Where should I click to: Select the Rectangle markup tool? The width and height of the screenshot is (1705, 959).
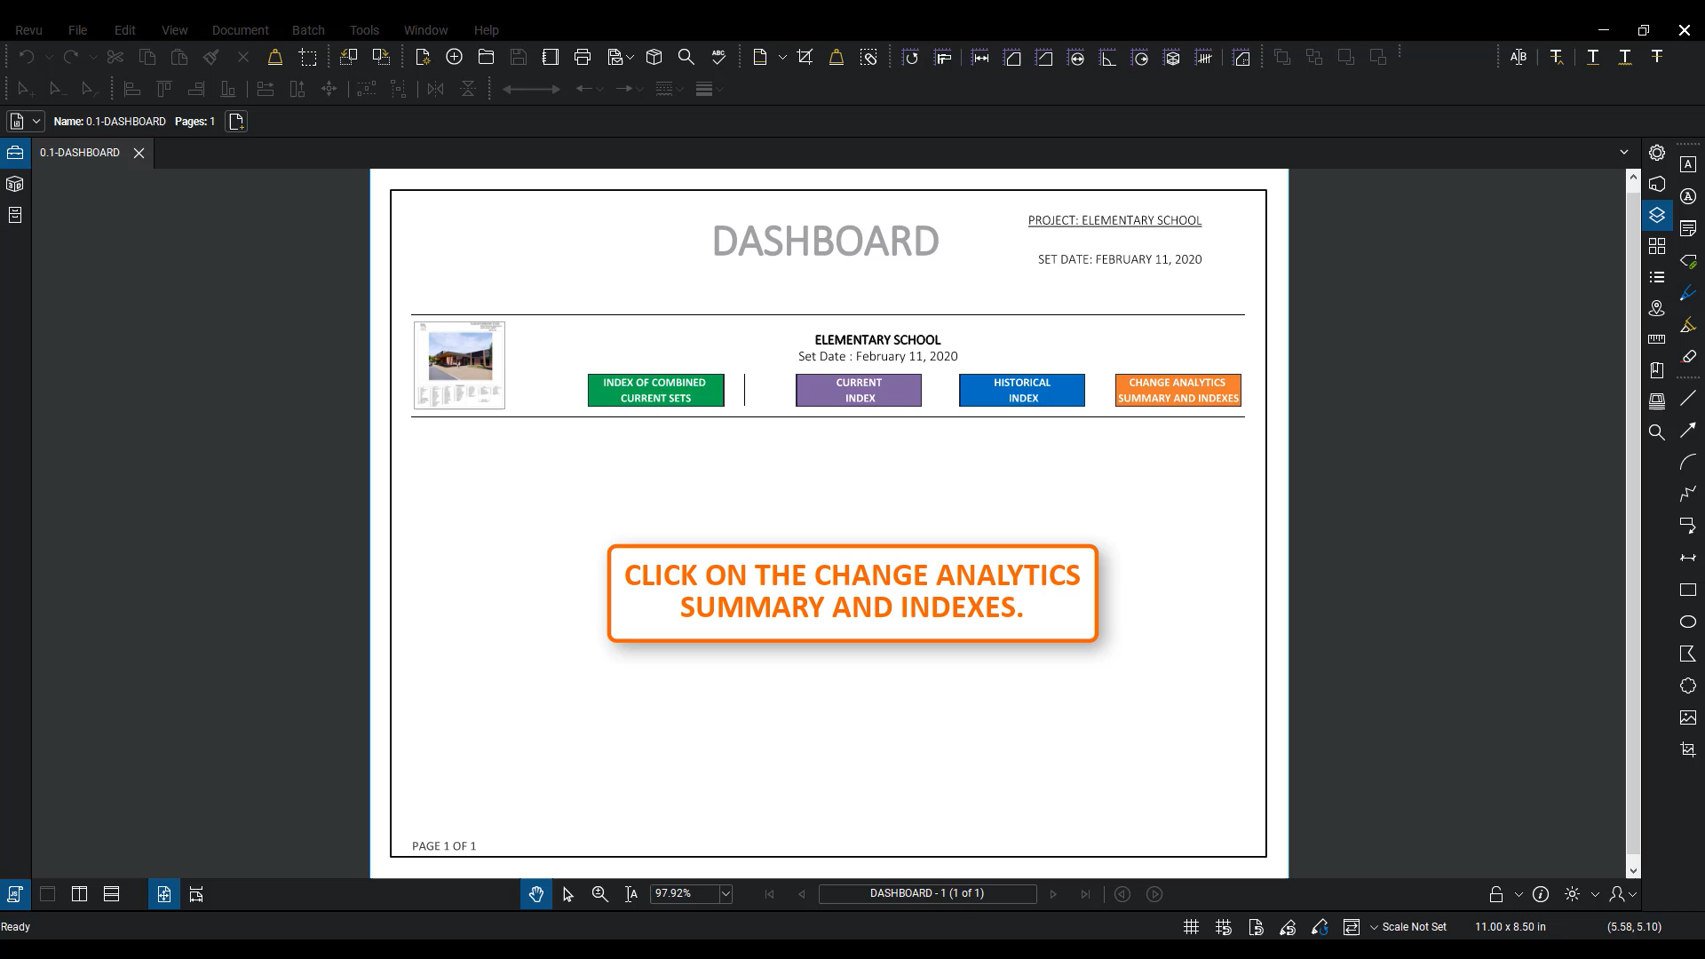[1688, 590]
